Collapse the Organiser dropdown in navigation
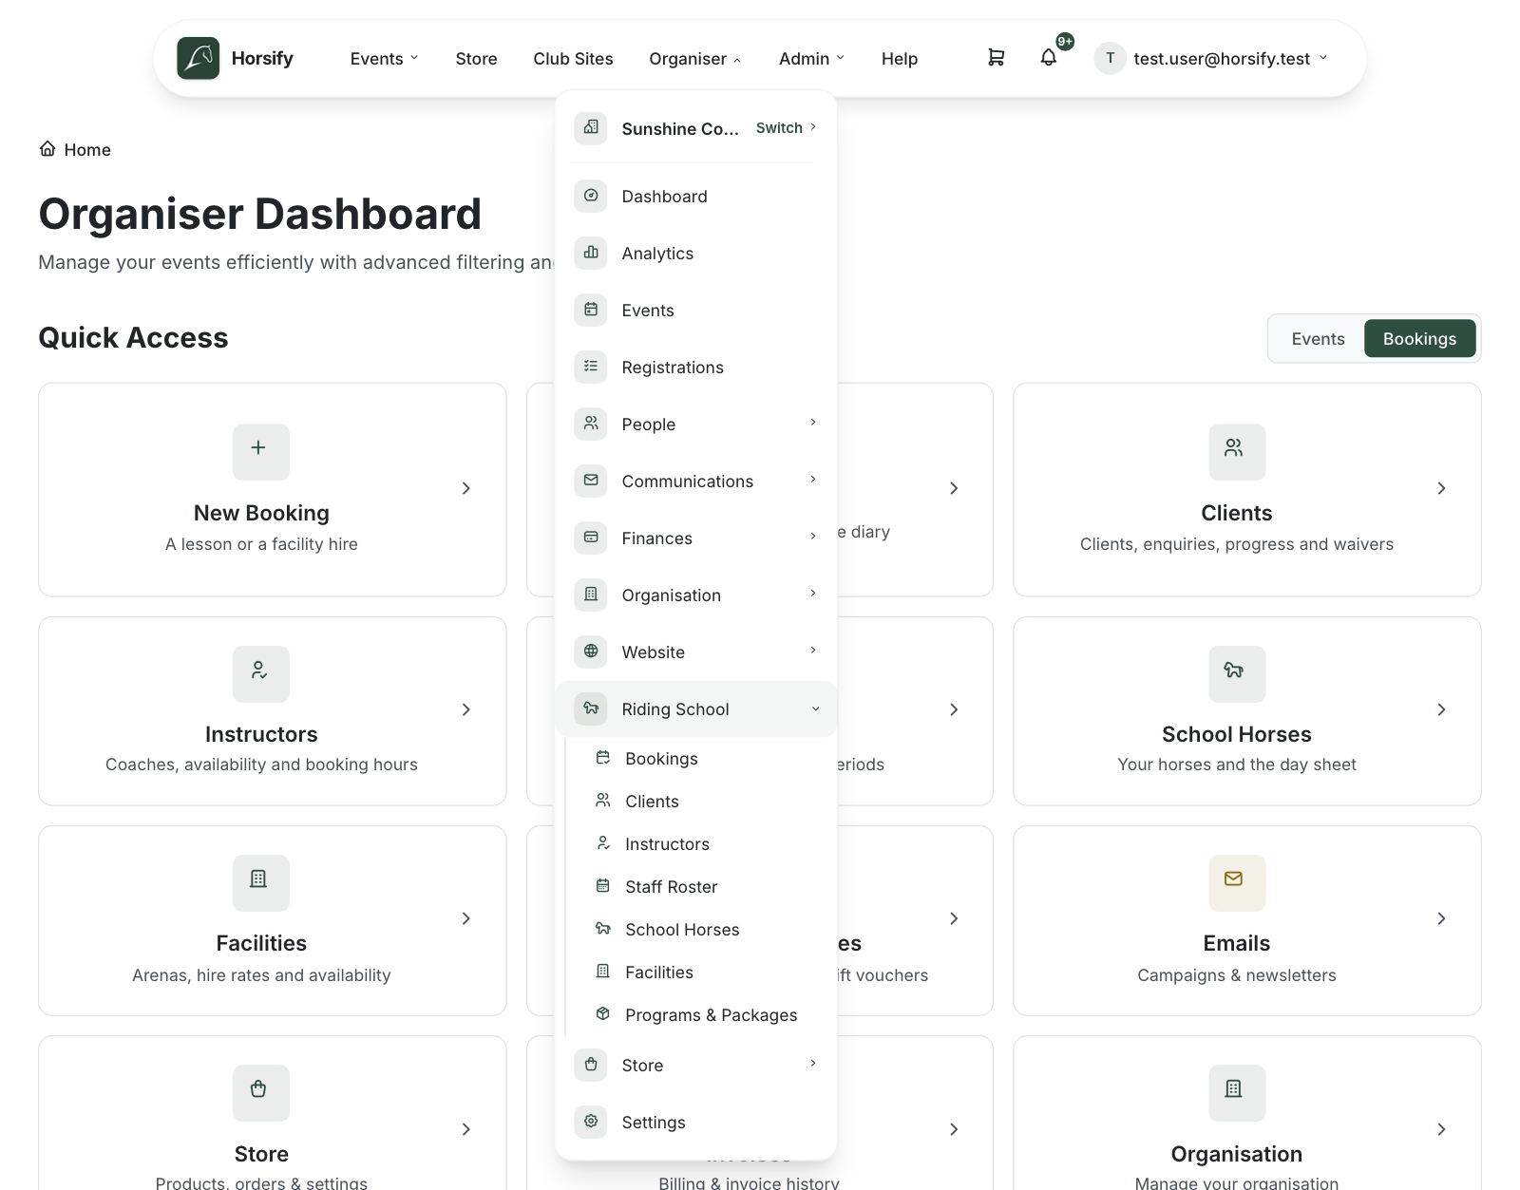 [x=694, y=59]
